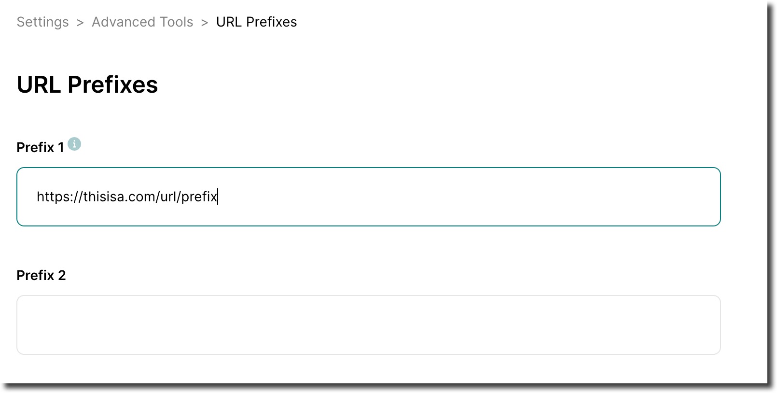Screen dimensions: 777x393
Task: Click the separator arrow after Advanced Tools
Action: (205, 23)
